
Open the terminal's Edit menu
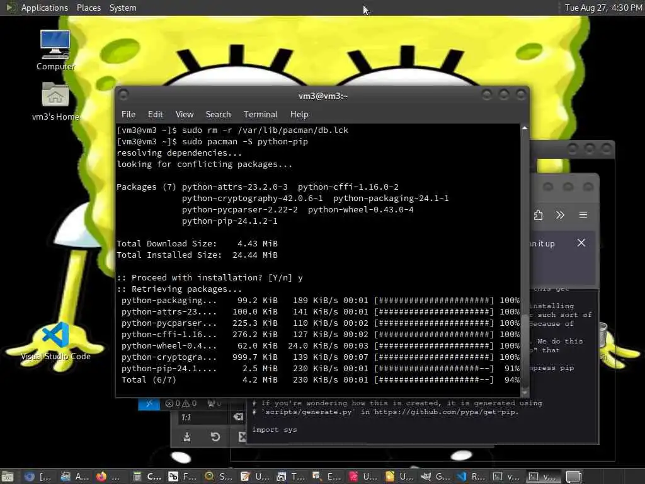click(x=155, y=115)
